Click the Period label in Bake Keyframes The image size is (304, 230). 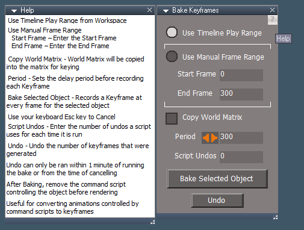pyautogui.click(x=185, y=137)
